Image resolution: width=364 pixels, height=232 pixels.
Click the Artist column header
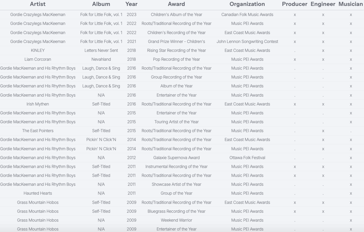point(38,4)
